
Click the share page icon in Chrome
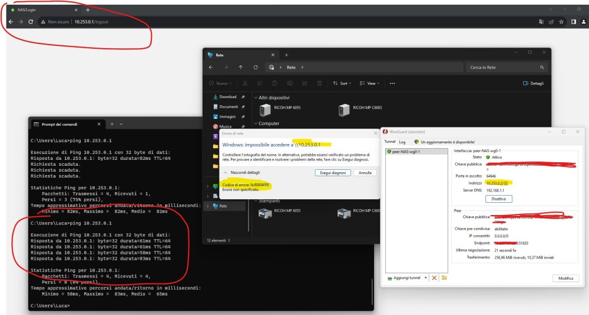click(551, 22)
